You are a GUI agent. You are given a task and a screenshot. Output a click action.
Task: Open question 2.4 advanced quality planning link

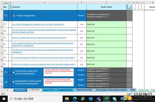point(43,44)
